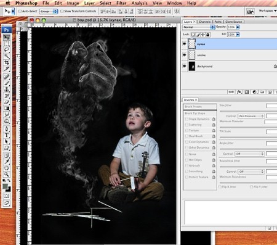
Task: Enable Dual Brush checkbox
Action: (x=187, y=136)
